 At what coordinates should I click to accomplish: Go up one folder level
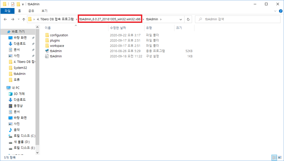click(23, 19)
